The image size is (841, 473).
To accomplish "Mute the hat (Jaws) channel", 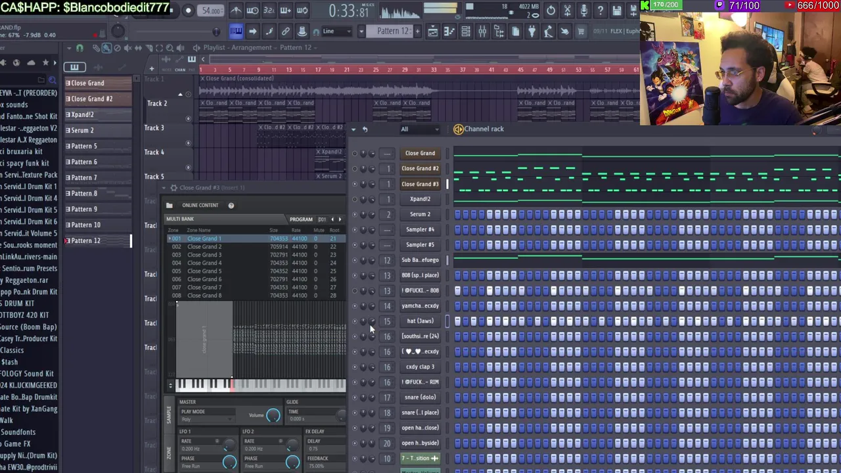I will (355, 321).
